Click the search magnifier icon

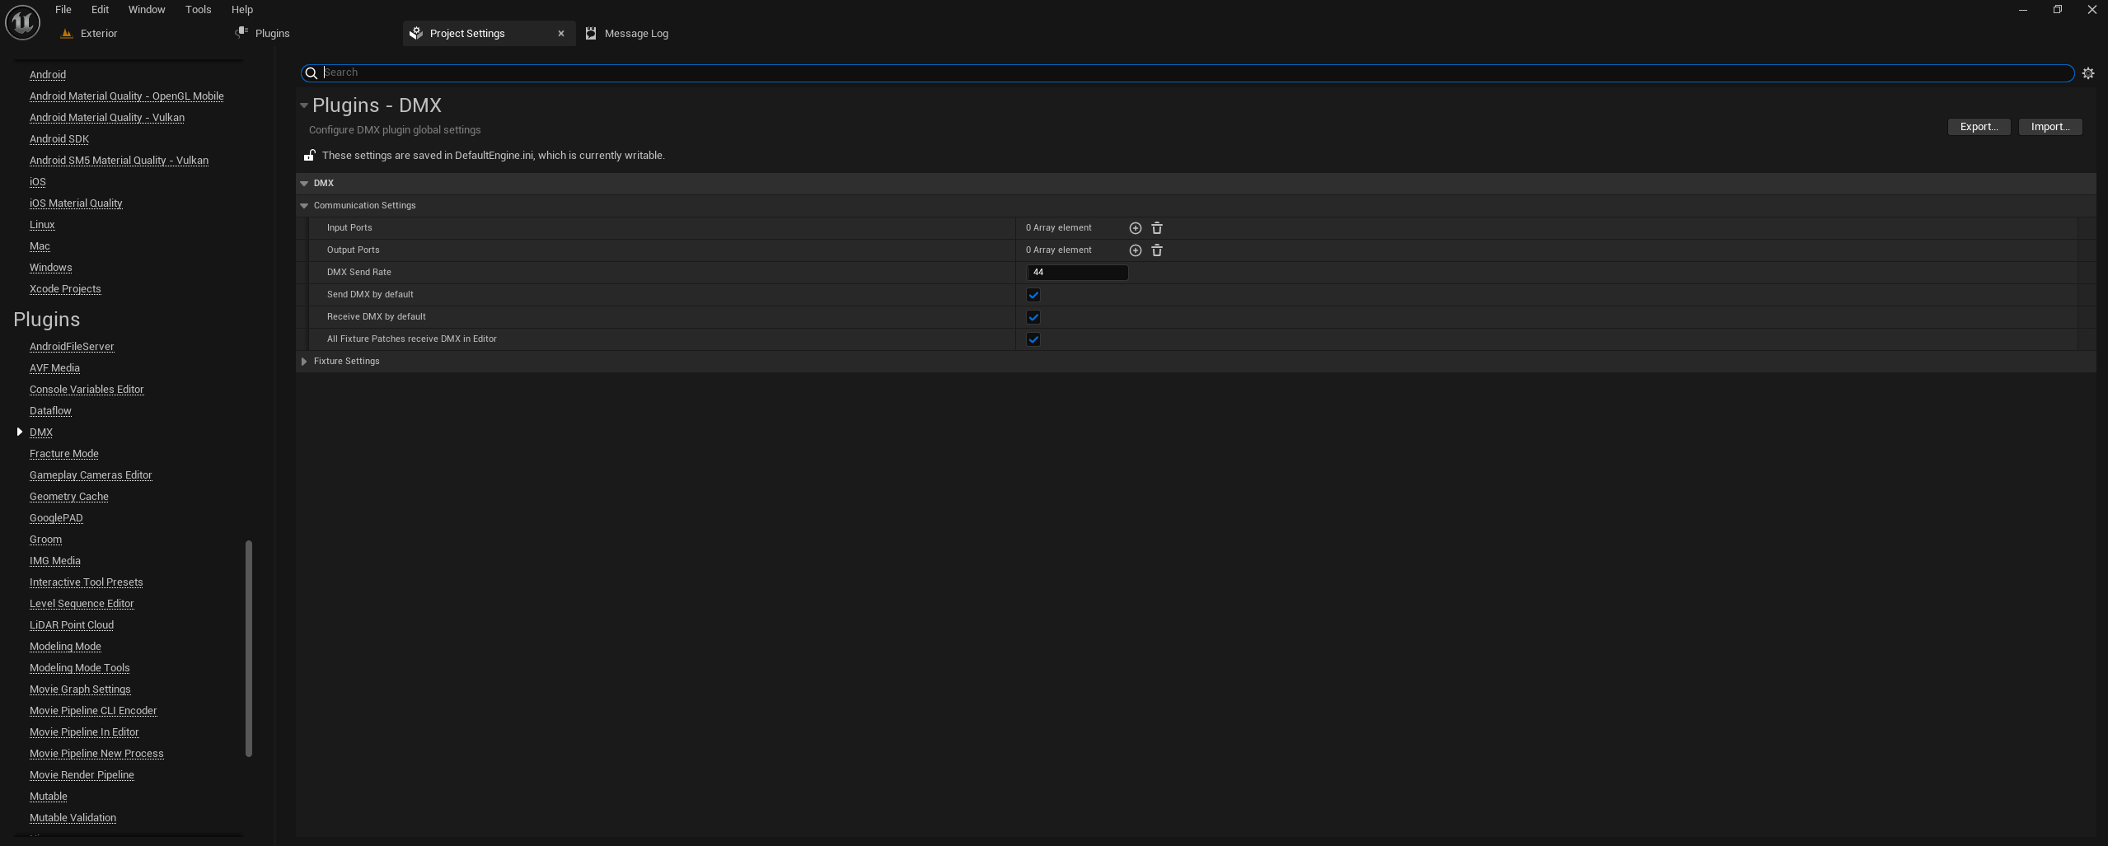point(312,73)
